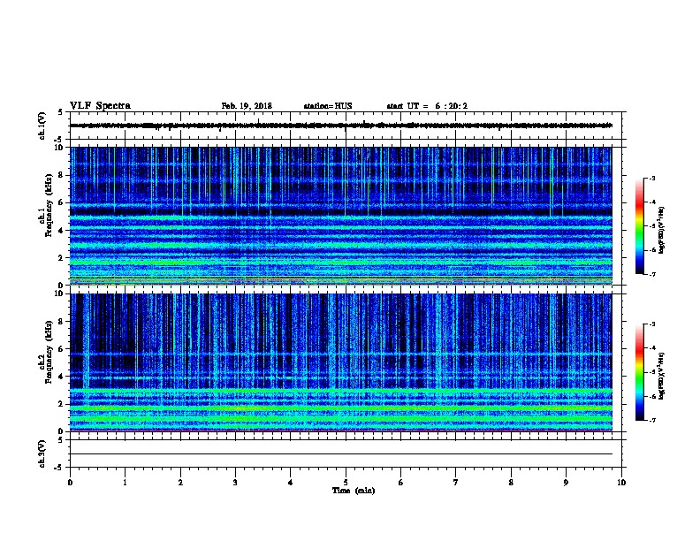The image size is (700, 541).
Task: Click the ch.1 spectrogram "2" kHz tick label
Action: point(61,258)
